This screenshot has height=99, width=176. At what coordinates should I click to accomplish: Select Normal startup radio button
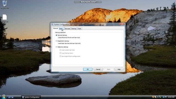tap(56, 35)
